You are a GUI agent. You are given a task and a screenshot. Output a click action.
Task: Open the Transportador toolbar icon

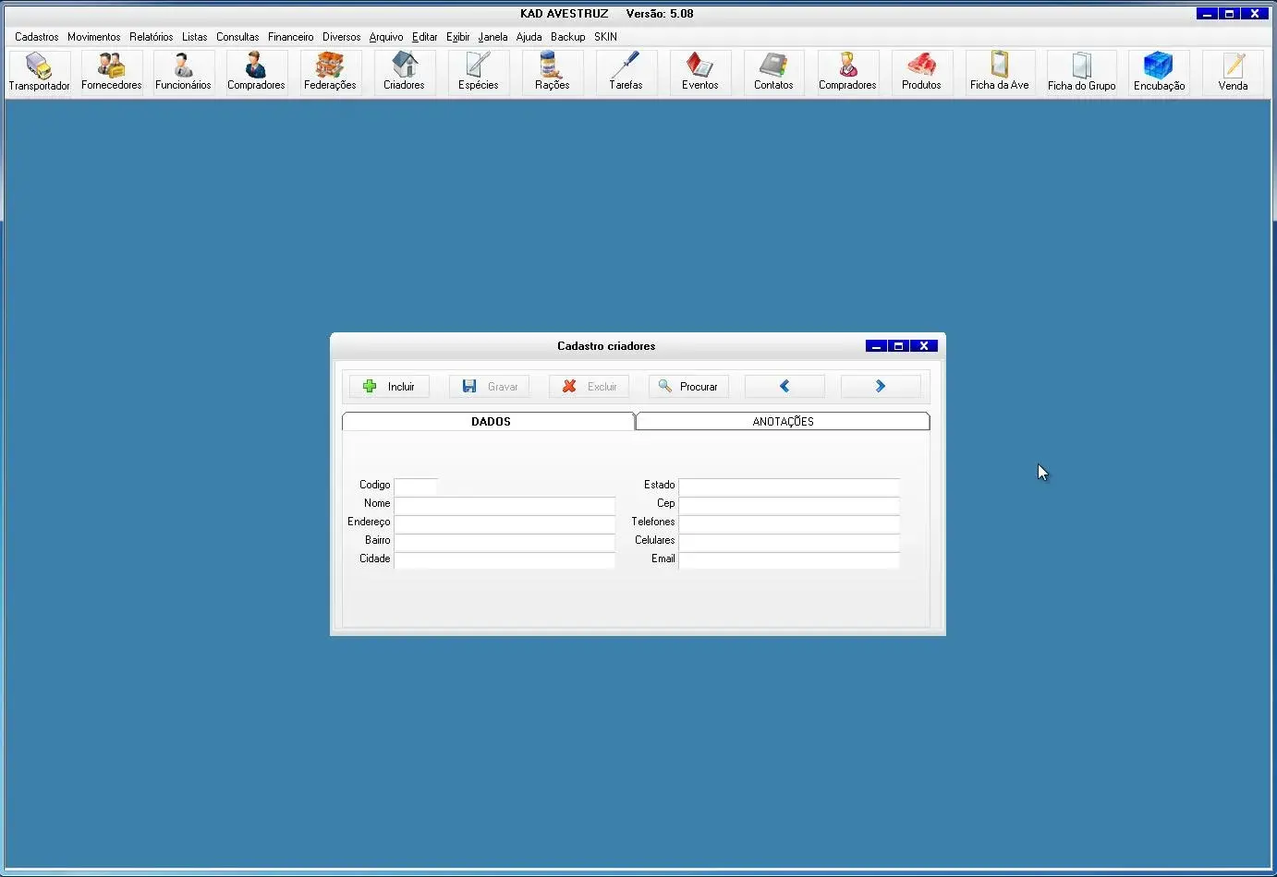coord(39,72)
